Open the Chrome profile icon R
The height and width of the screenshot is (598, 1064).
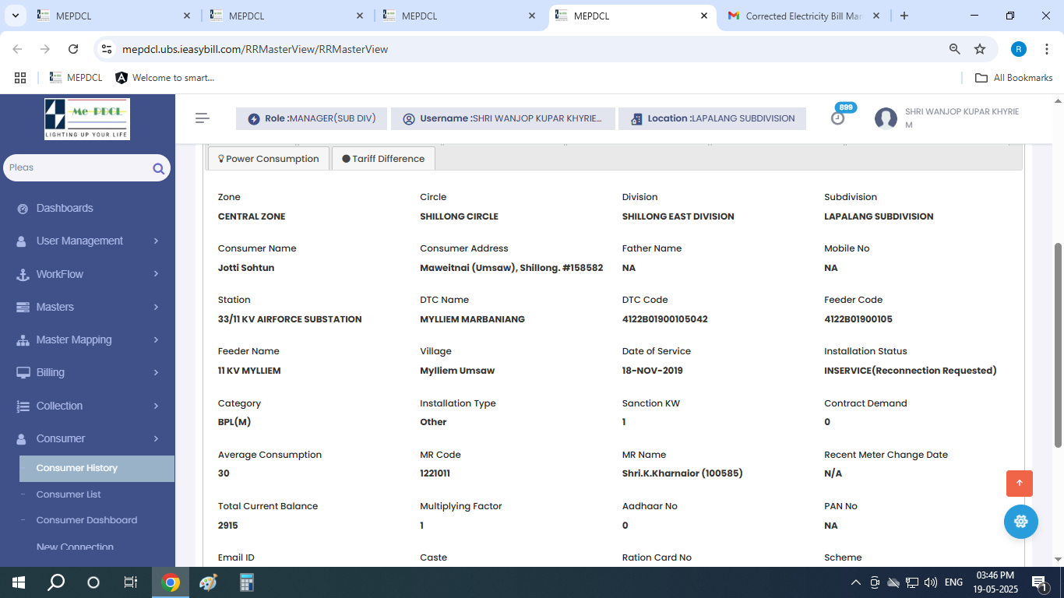click(1019, 49)
